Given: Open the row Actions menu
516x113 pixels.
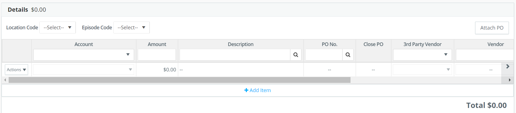Looking at the screenshot, I should 16,70.
